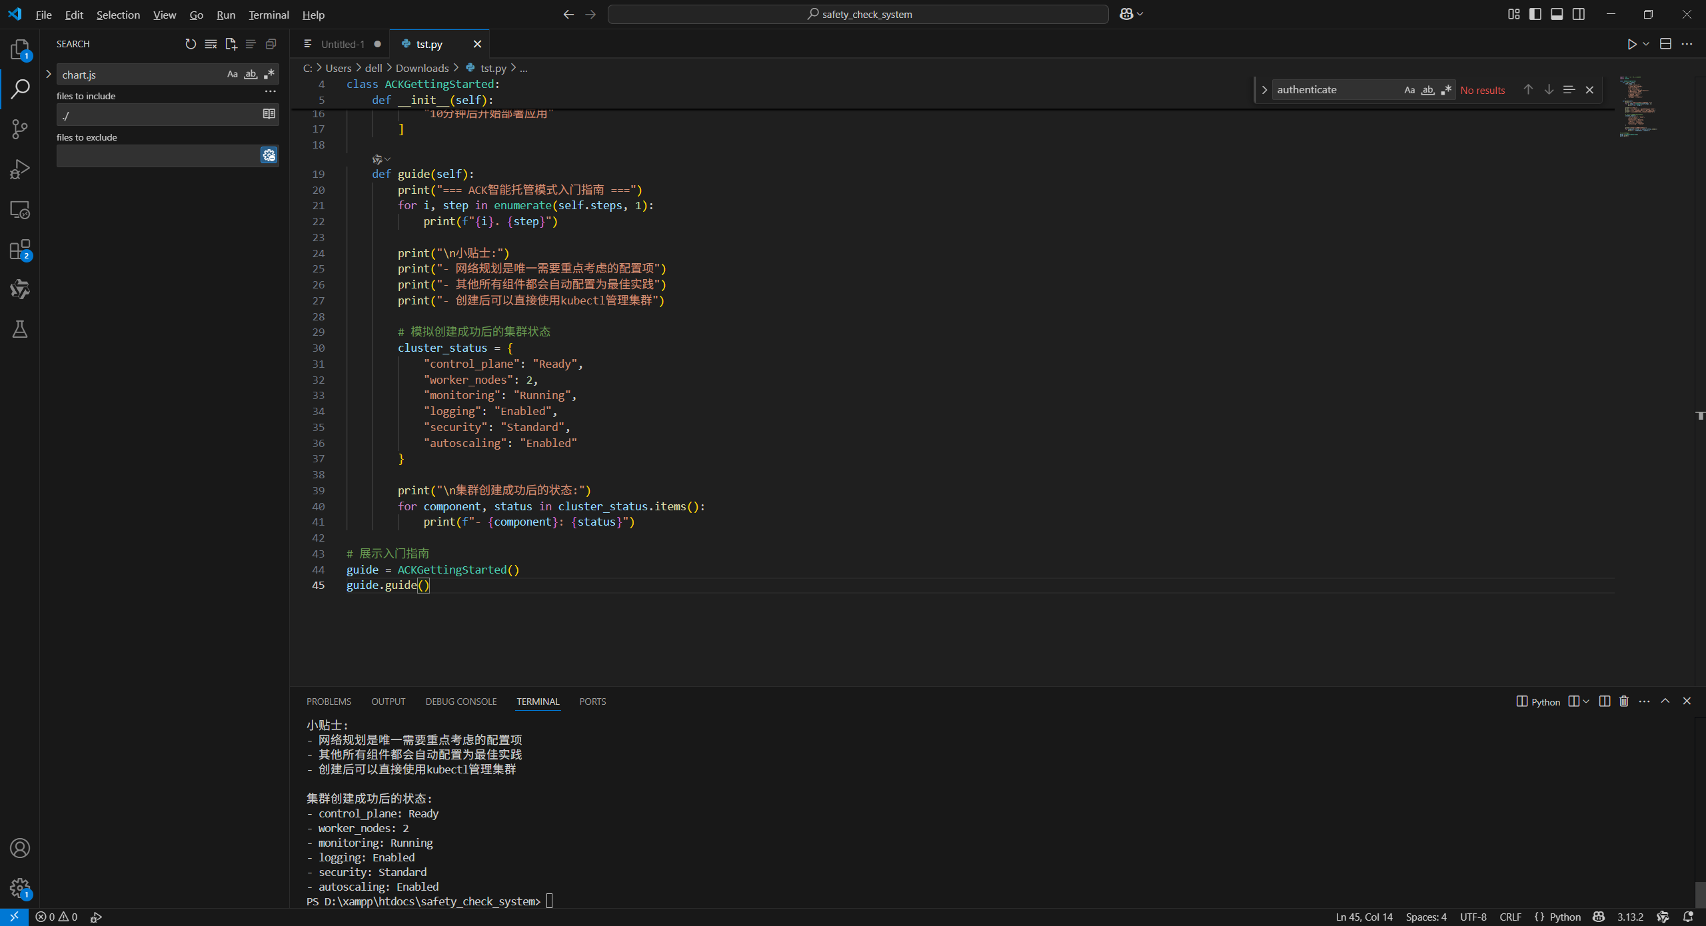The height and width of the screenshot is (926, 1706).
Task: Customize layout icon in title bar
Action: coord(1513,14)
